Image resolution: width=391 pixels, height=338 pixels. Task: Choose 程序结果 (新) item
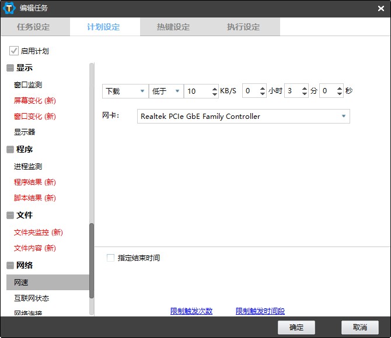34,182
